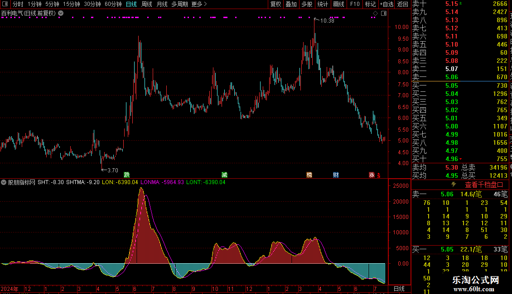Open the 复权 adjustment menu
The image size is (512, 294).
coord(275,4)
